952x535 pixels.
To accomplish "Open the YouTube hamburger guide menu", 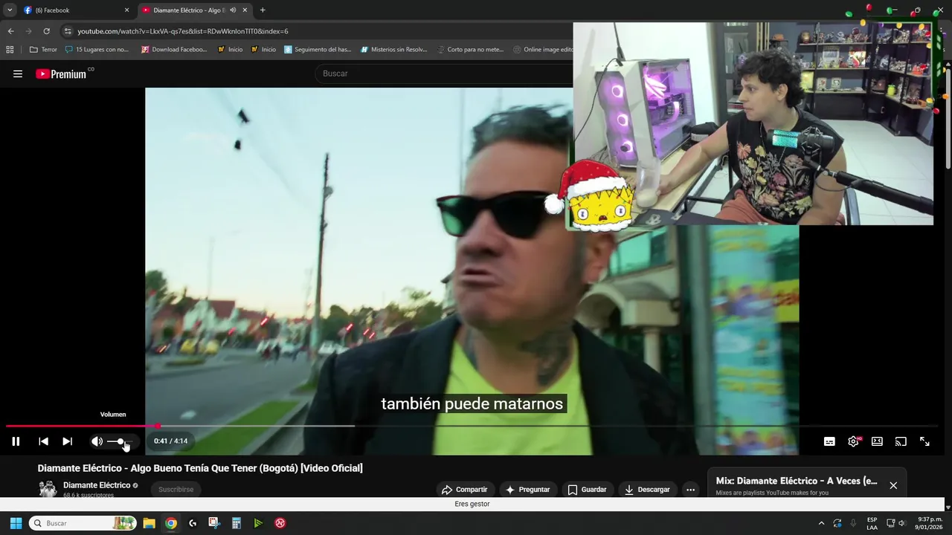I will point(18,74).
